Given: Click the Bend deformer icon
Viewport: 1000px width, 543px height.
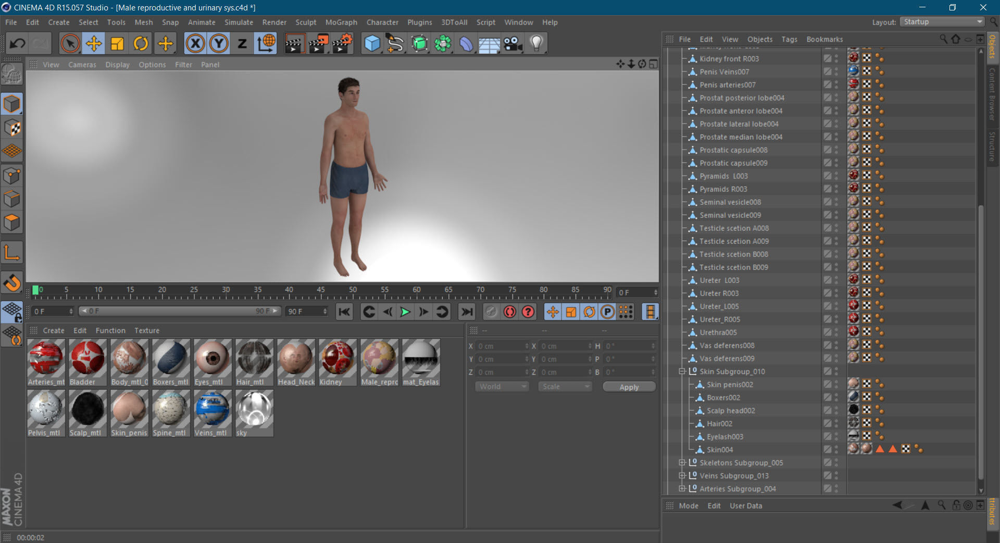Looking at the screenshot, I should tap(466, 43).
